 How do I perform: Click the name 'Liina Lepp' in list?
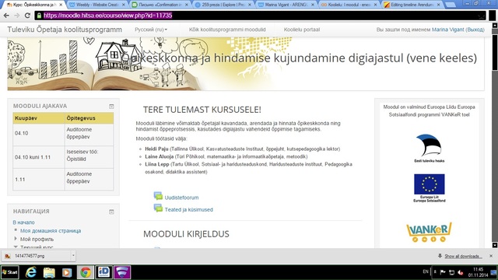tap(157, 164)
